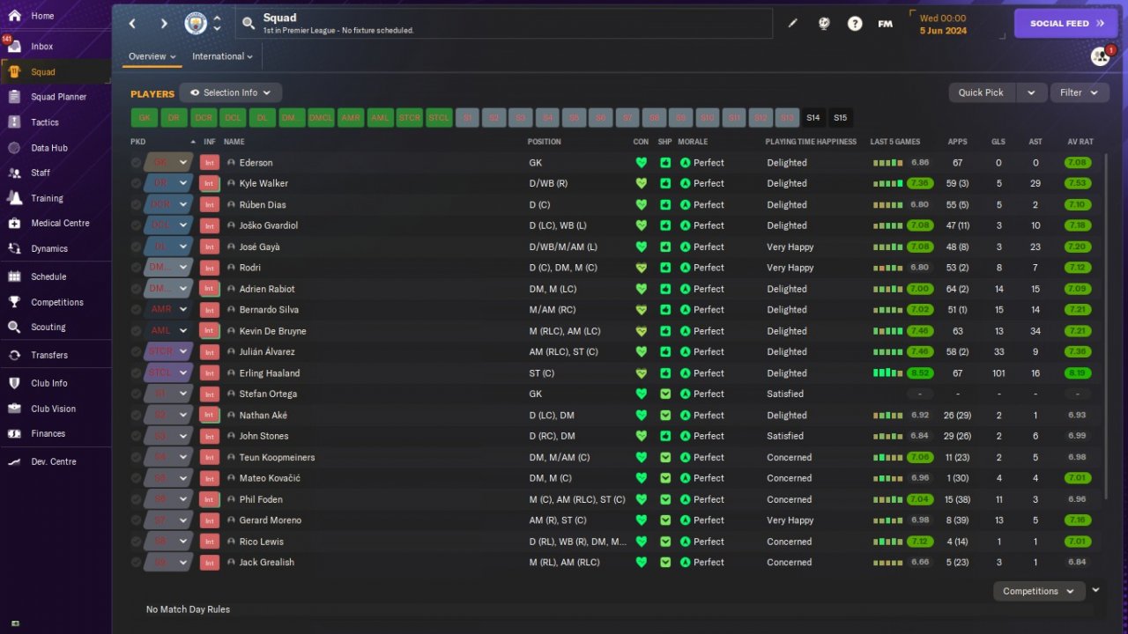
Task: Click Erling Haaland's match sharpness icon
Action: pos(664,373)
